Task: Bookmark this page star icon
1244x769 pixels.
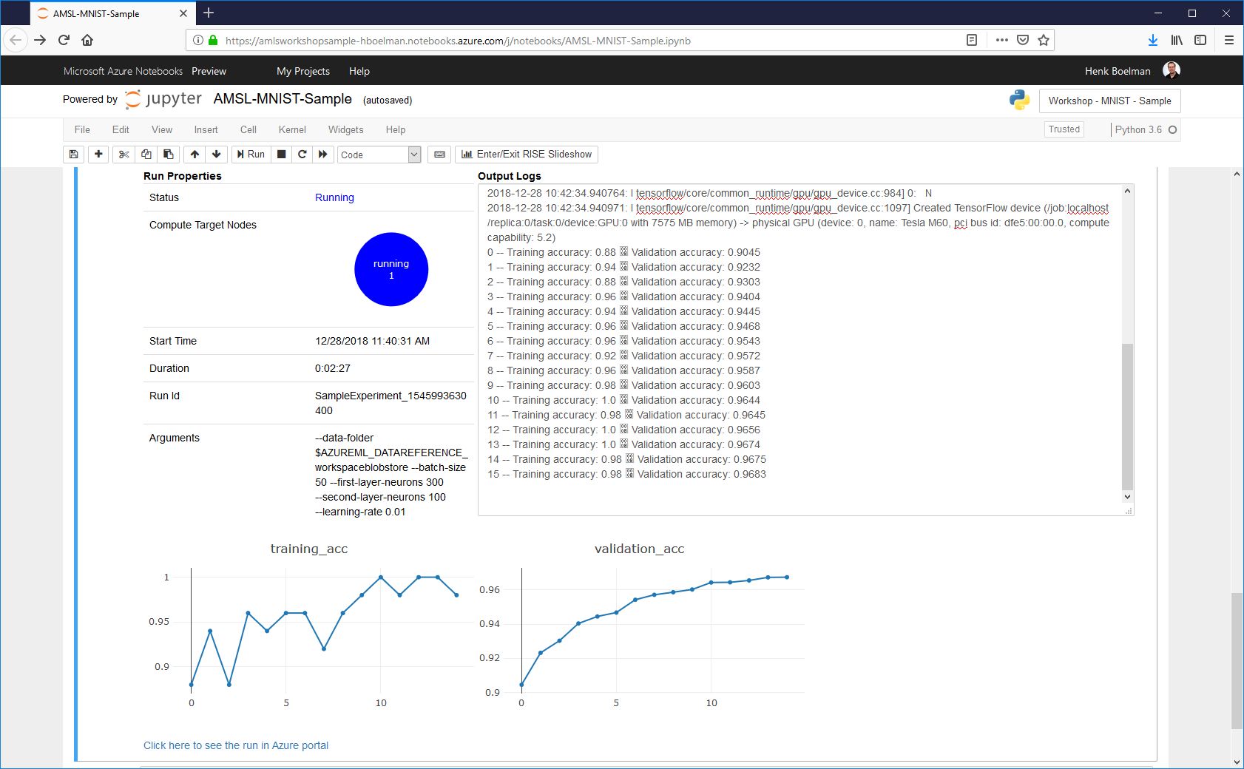Action: 1044,40
